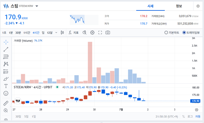Select the ruler measure tool

pos(6,103)
